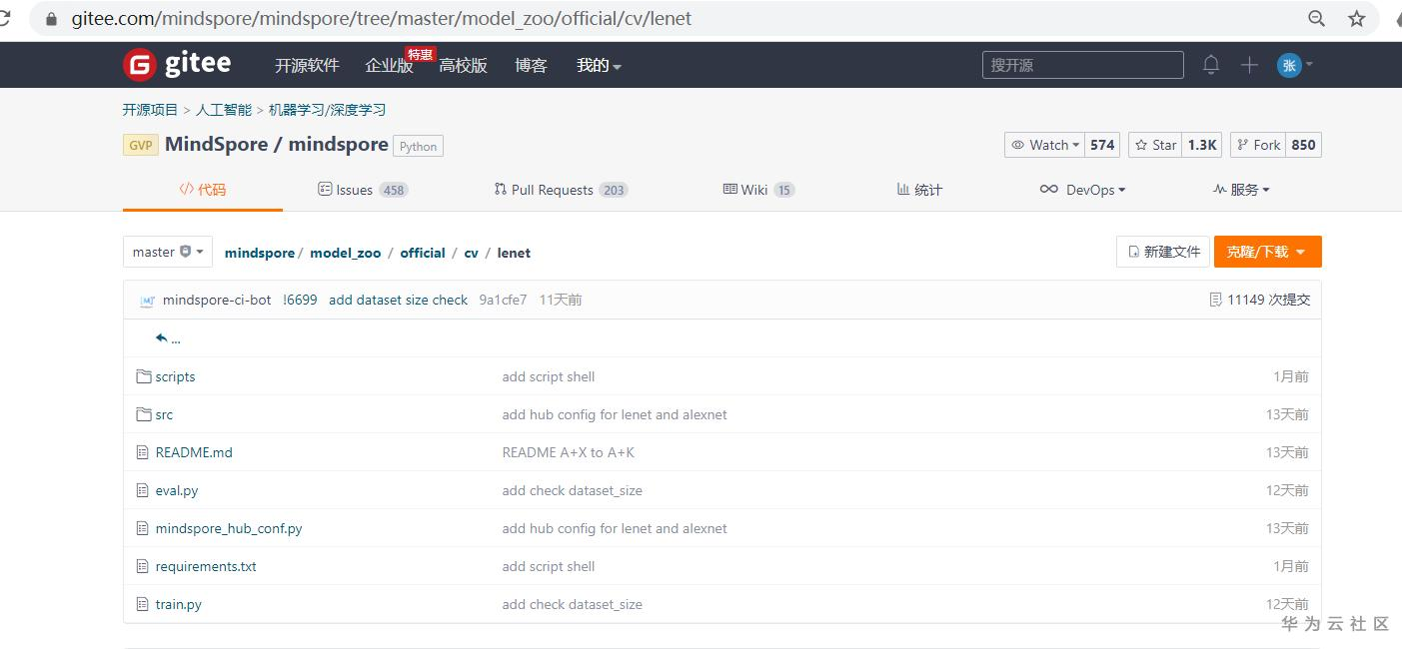Open 高校版 in top navigation
Screen dimensions: 1402x649
point(463,65)
